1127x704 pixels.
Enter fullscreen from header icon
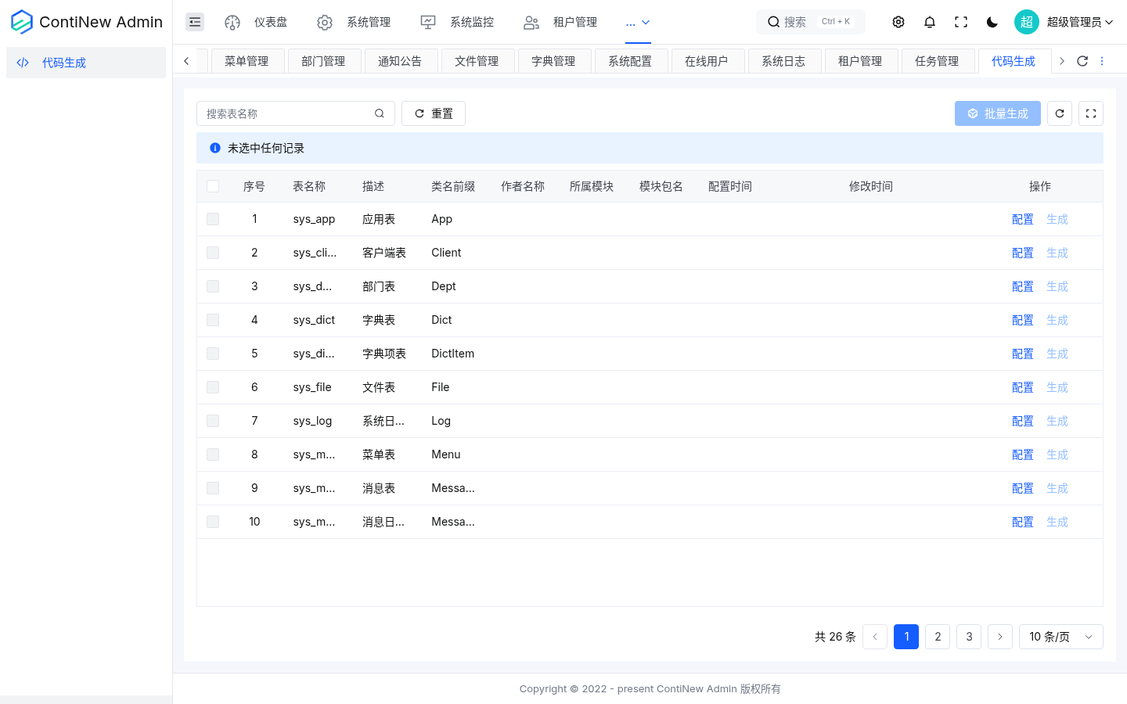(961, 22)
